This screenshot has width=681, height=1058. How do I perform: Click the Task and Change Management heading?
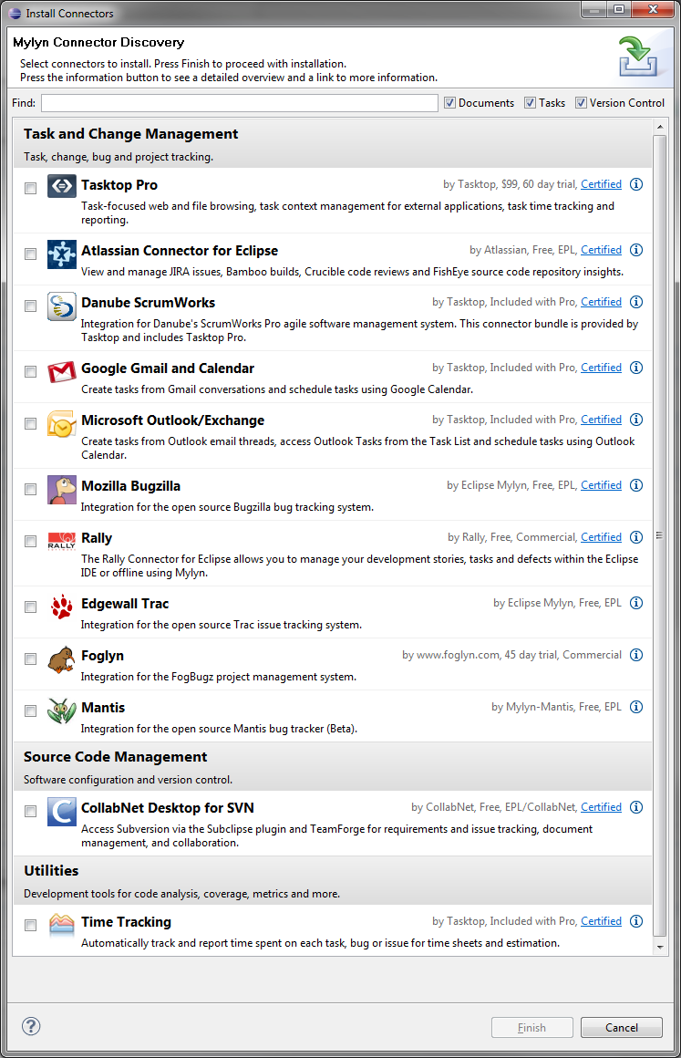(x=130, y=133)
